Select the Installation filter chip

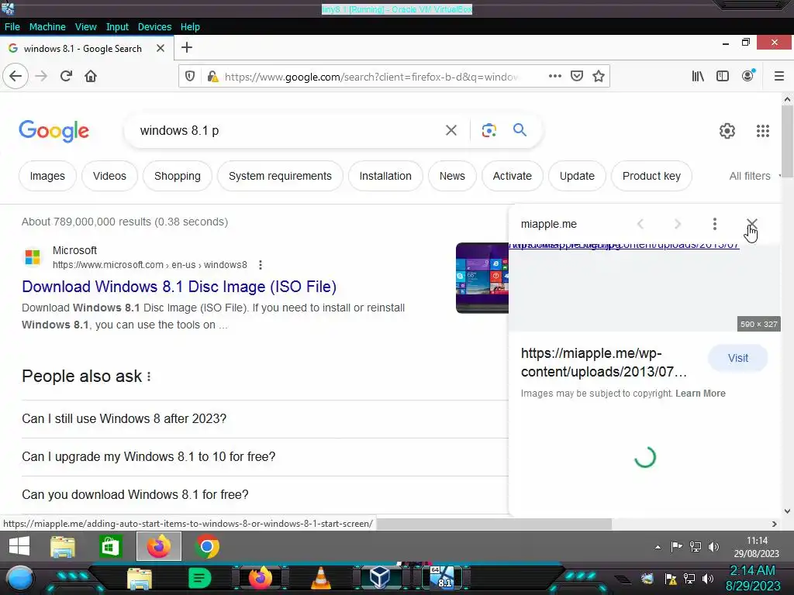point(385,176)
